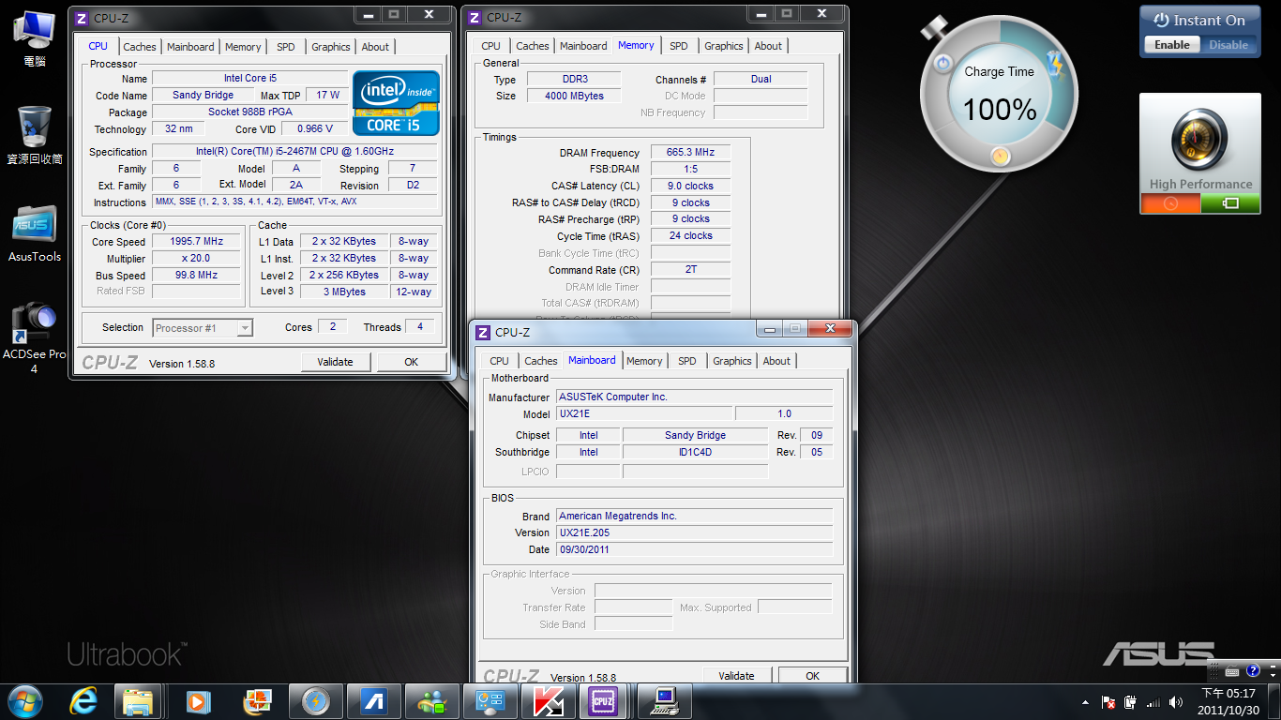Click the battery power tray icon
The width and height of the screenshot is (1281, 720).
pyautogui.click(x=1130, y=702)
